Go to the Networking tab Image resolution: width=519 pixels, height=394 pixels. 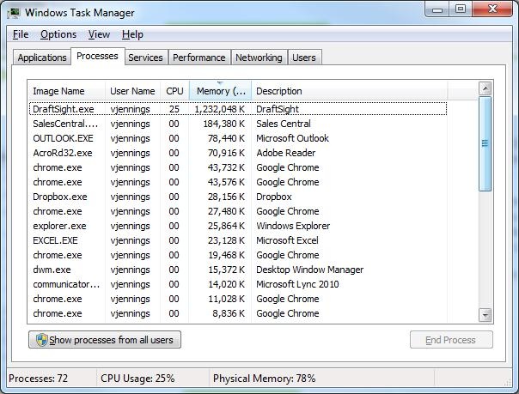point(259,58)
